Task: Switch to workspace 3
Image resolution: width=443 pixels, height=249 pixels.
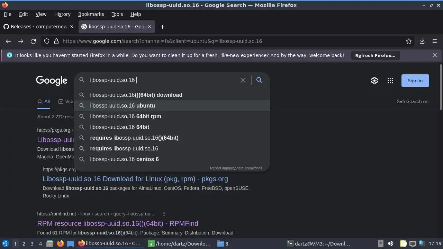Action: pyautogui.click(x=32, y=243)
